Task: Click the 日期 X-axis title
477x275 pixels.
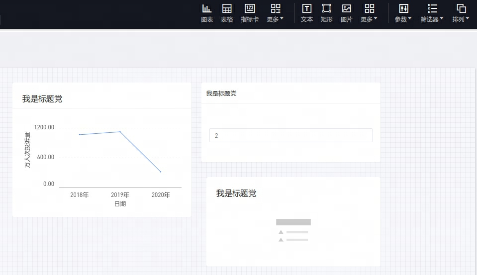Action: (120, 204)
